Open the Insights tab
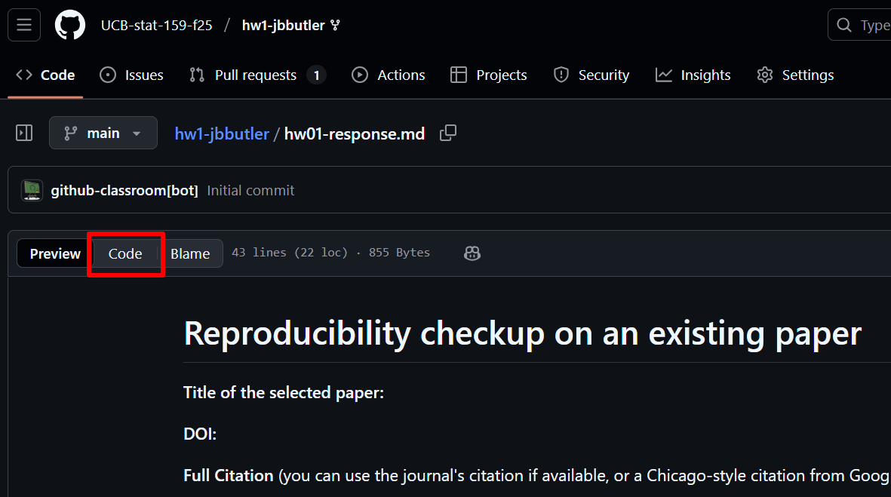This screenshot has width=891, height=497. [x=693, y=75]
